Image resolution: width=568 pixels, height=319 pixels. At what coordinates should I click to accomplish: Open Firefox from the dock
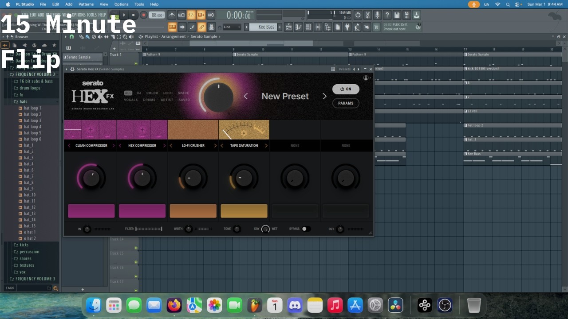tap(174, 305)
